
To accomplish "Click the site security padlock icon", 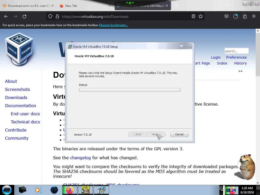I will coord(57,17).
